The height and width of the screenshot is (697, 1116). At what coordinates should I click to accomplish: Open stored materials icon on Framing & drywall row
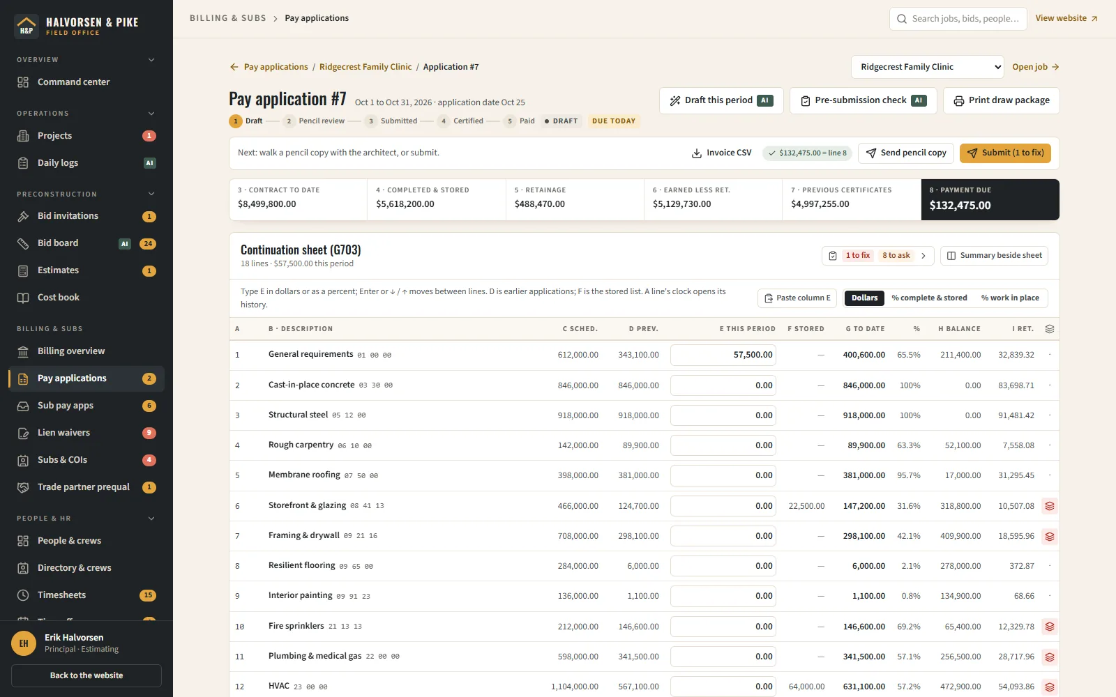click(1049, 536)
